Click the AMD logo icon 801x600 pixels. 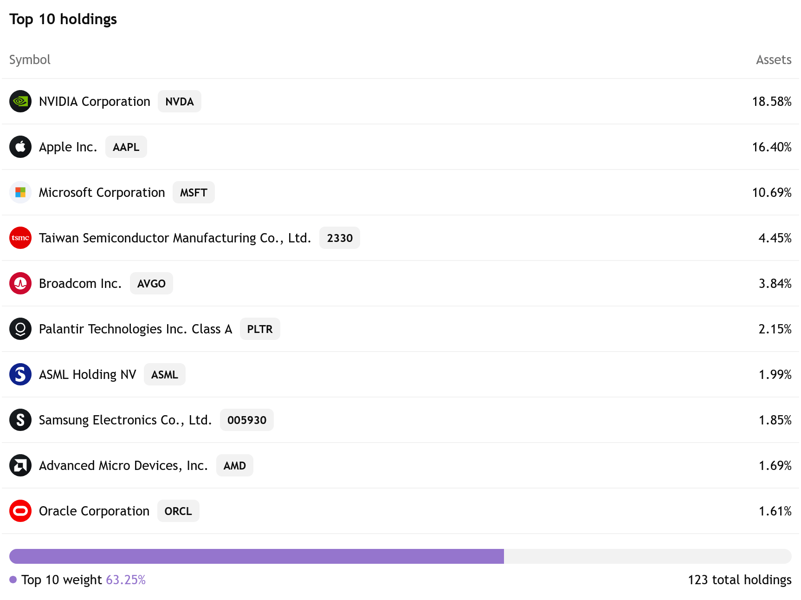click(20, 465)
